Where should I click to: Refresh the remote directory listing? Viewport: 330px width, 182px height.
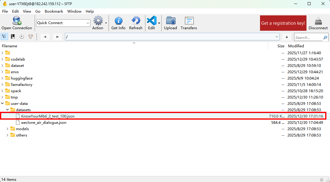pyautogui.click(x=135, y=21)
